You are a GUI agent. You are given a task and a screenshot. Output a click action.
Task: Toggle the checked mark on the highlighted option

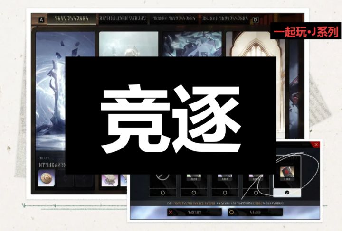(x=287, y=193)
